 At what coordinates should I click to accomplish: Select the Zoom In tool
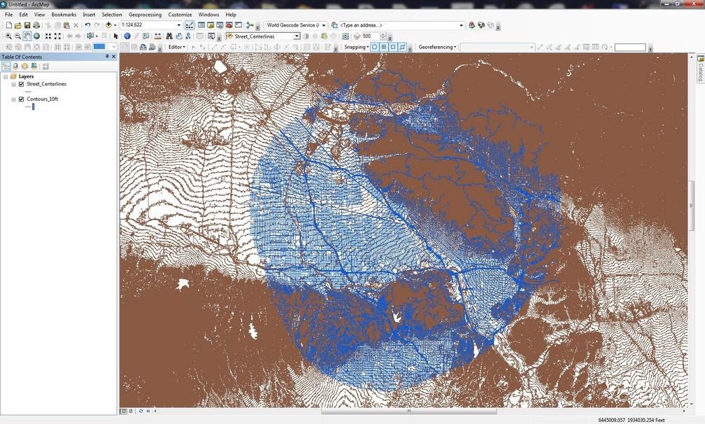[8, 36]
